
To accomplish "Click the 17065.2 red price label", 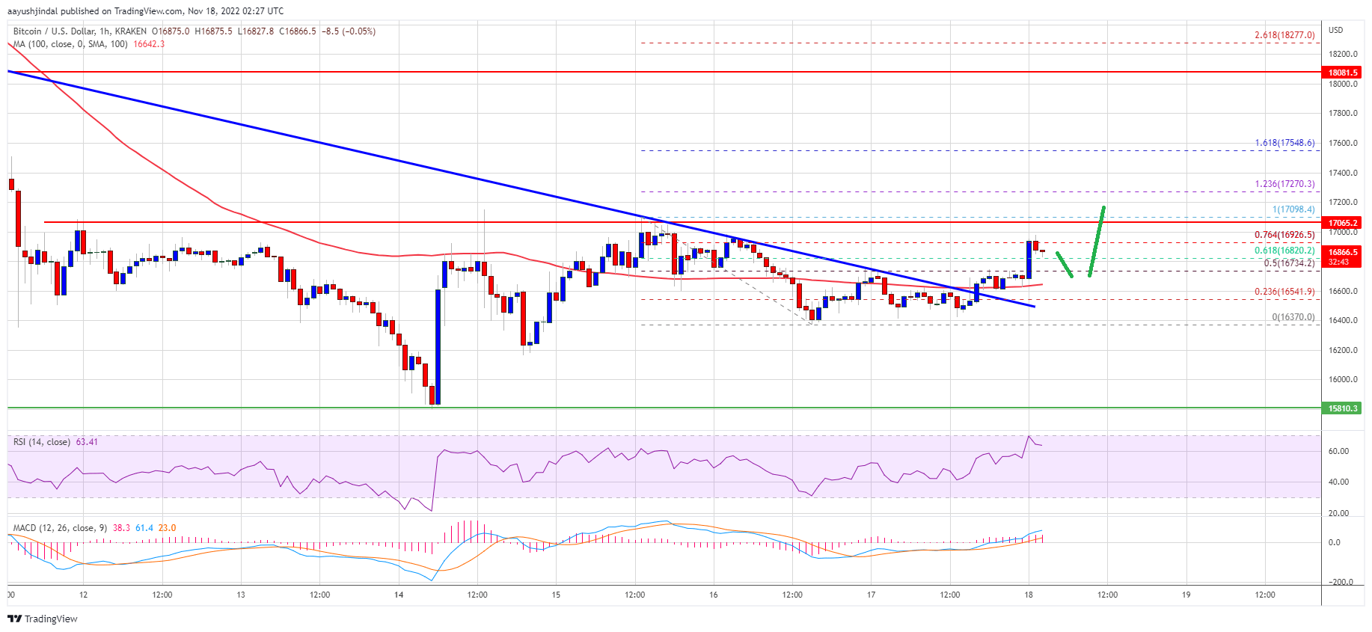I will pyautogui.click(x=1343, y=223).
